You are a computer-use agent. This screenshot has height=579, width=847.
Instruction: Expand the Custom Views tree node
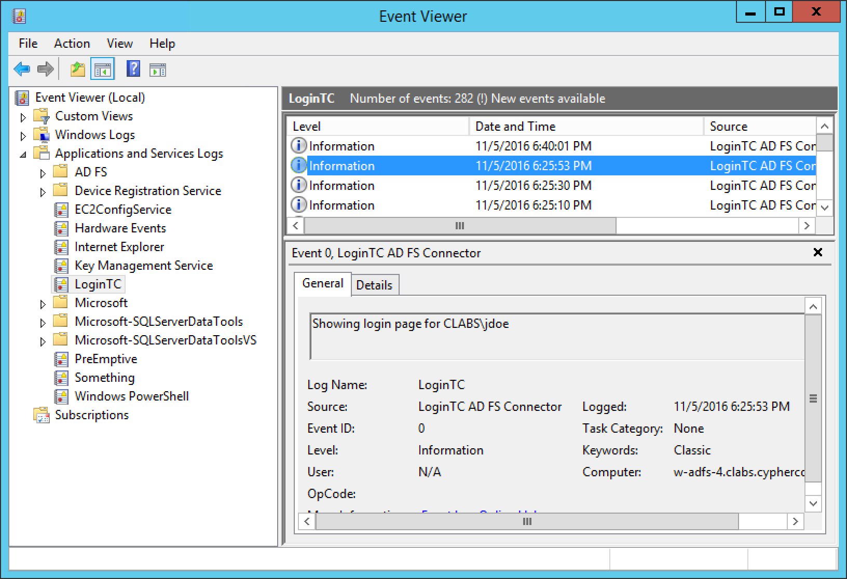(x=23, y=117)
